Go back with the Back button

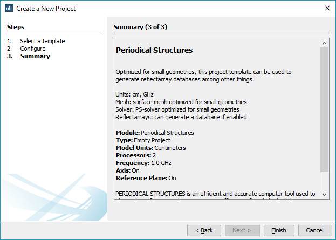click(x=204, y=230)
